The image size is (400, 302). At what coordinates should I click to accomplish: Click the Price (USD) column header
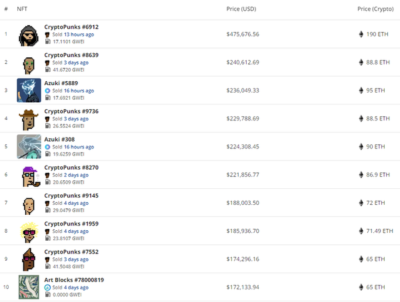click(x=241, y=9)
